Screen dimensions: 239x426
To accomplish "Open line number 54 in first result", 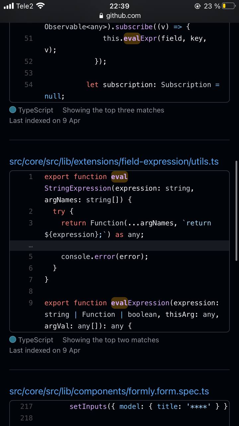I will (x=29, y=85).
